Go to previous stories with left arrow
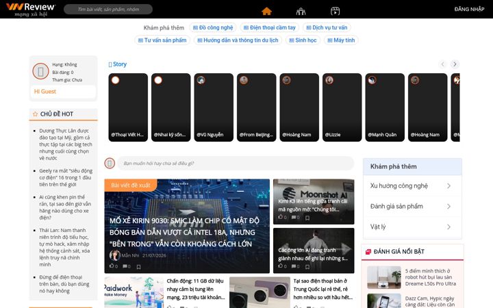Screen dimensions: 493x308 click(443, 64)
